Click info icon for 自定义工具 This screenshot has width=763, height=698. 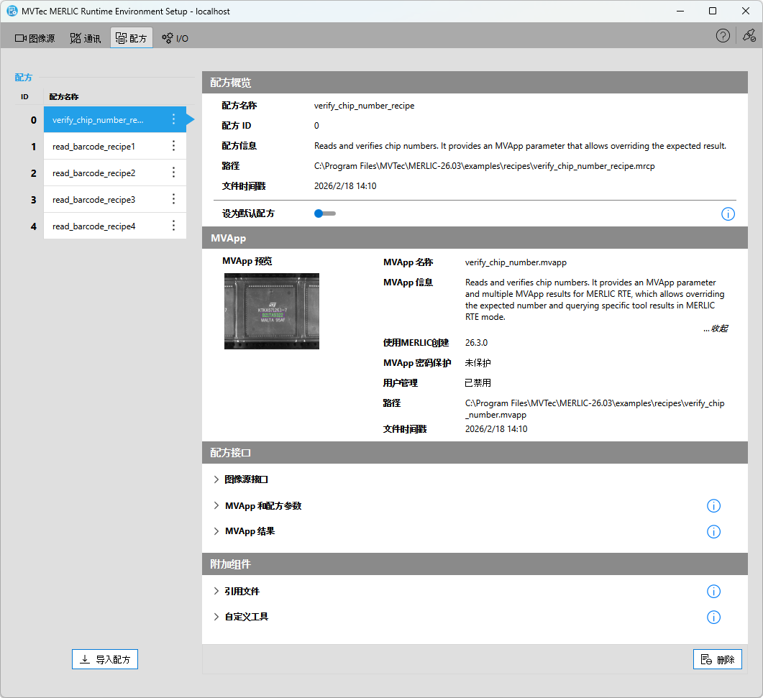(713, 617)
